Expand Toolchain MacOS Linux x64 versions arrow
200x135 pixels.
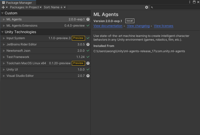point(4,63)
